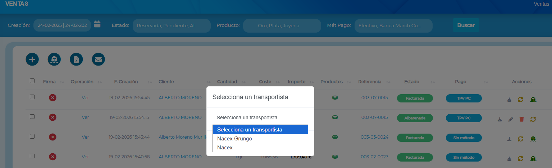Viewport: 552px width, 168px height.
Task: Click refresh icon in Albaranada row
Action: (x=533, y=119)
